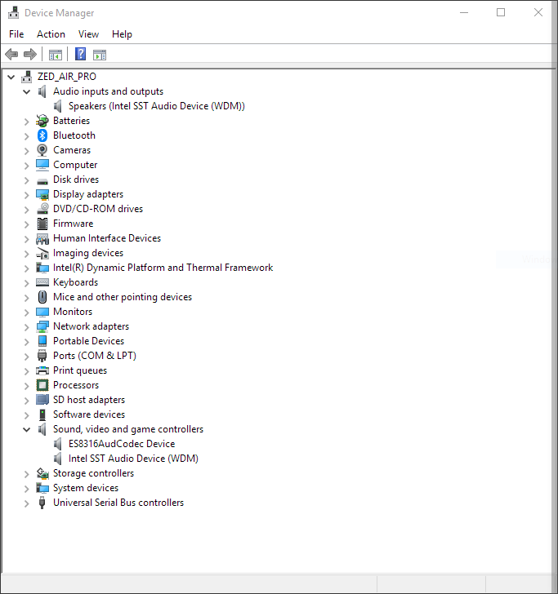
Task: Click the Device Manager title bar icon
Action: click(x=13, y=12)
